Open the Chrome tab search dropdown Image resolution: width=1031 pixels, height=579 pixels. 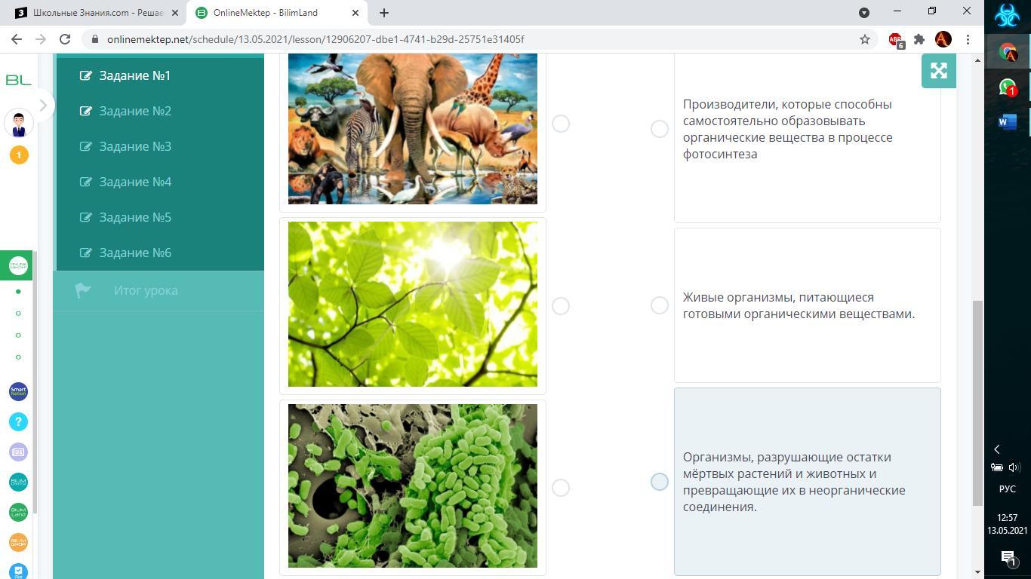(x=864, y=12)
